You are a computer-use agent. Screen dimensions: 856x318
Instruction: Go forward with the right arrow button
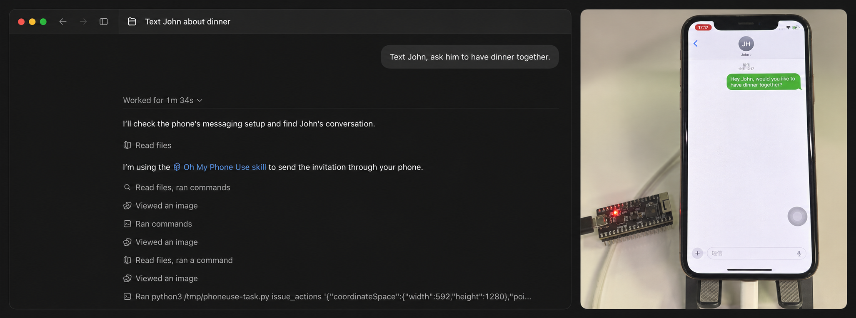[83, 22]
